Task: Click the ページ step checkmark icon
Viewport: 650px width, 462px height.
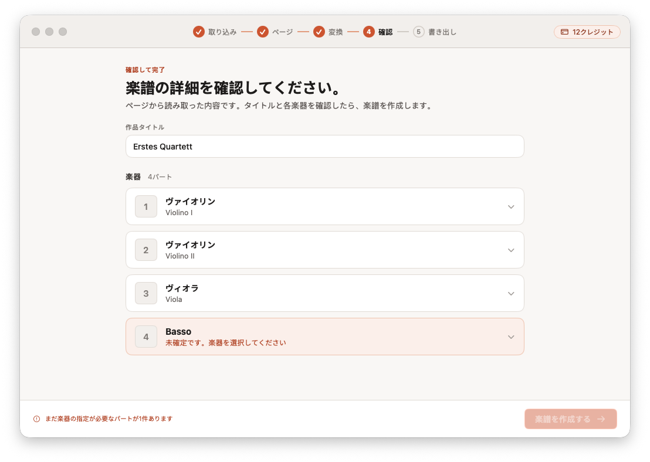Action: [262, 32]
